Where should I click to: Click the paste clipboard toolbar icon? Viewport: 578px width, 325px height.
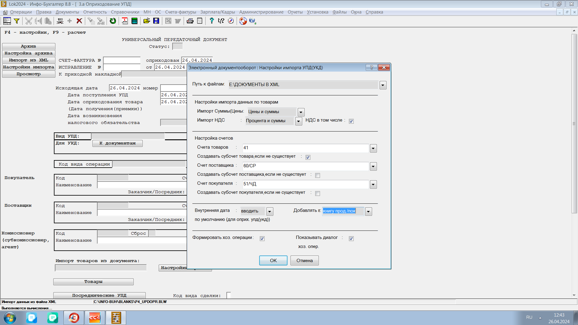click(x=48, y=21)
